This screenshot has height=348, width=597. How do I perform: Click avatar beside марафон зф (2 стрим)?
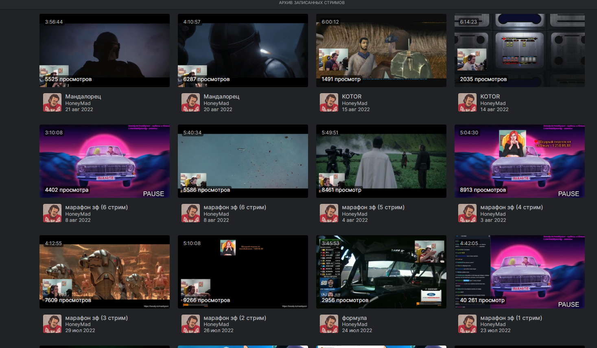click(190, 324)
